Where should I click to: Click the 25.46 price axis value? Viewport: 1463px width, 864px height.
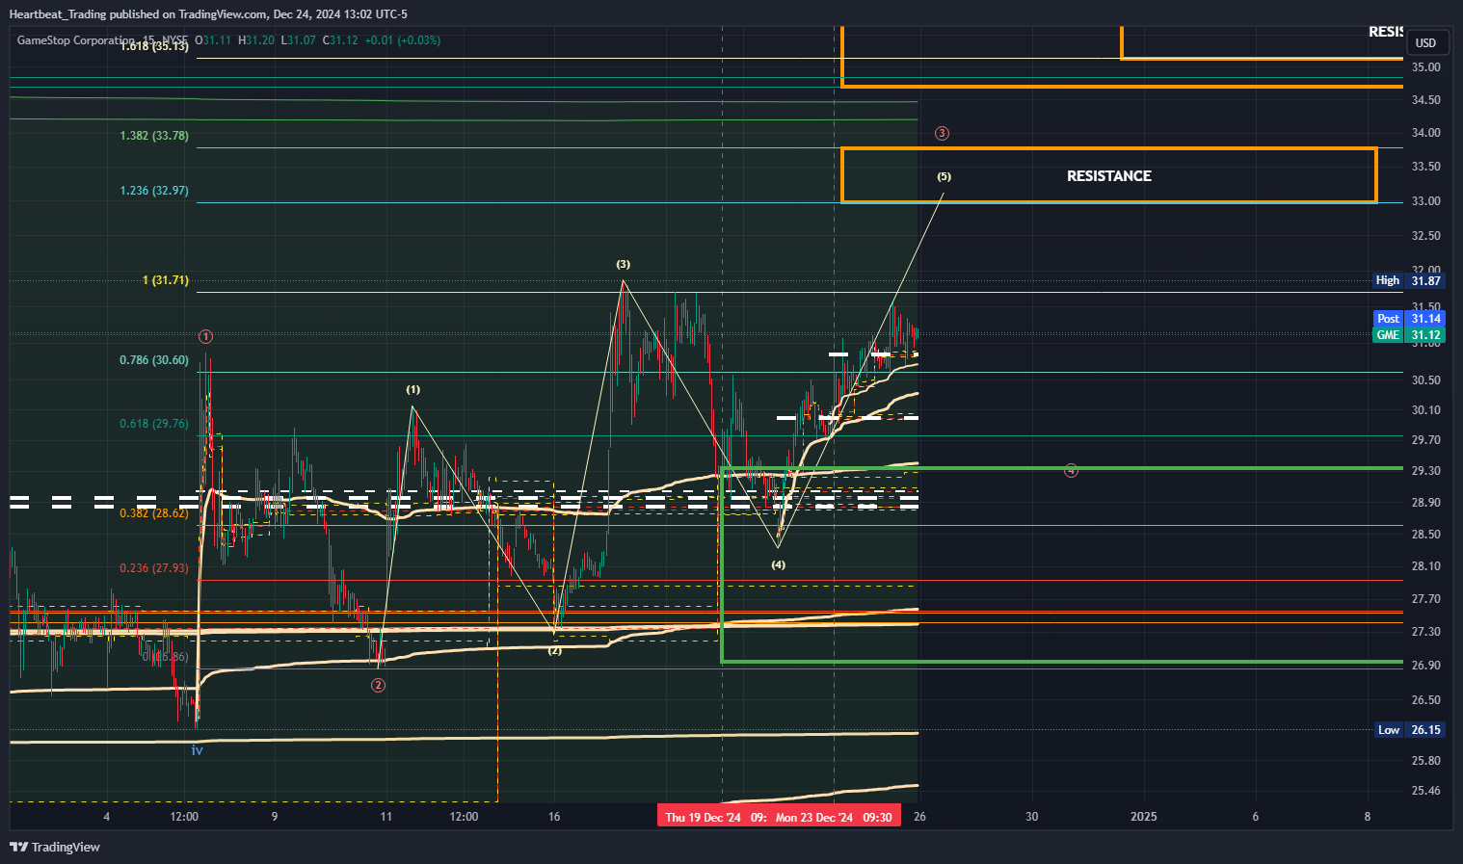point(1425,791)
